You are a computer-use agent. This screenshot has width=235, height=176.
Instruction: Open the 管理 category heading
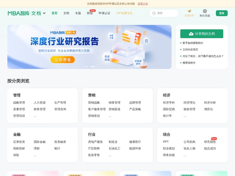point(17,95)
